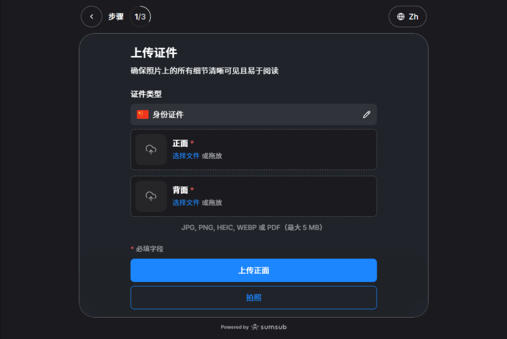Click the 步骤 label next to back button
This screenshot has height=339, width=507.
[116, 16]
